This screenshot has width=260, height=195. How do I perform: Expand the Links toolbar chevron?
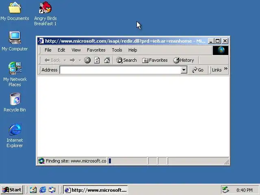[226, 69]
